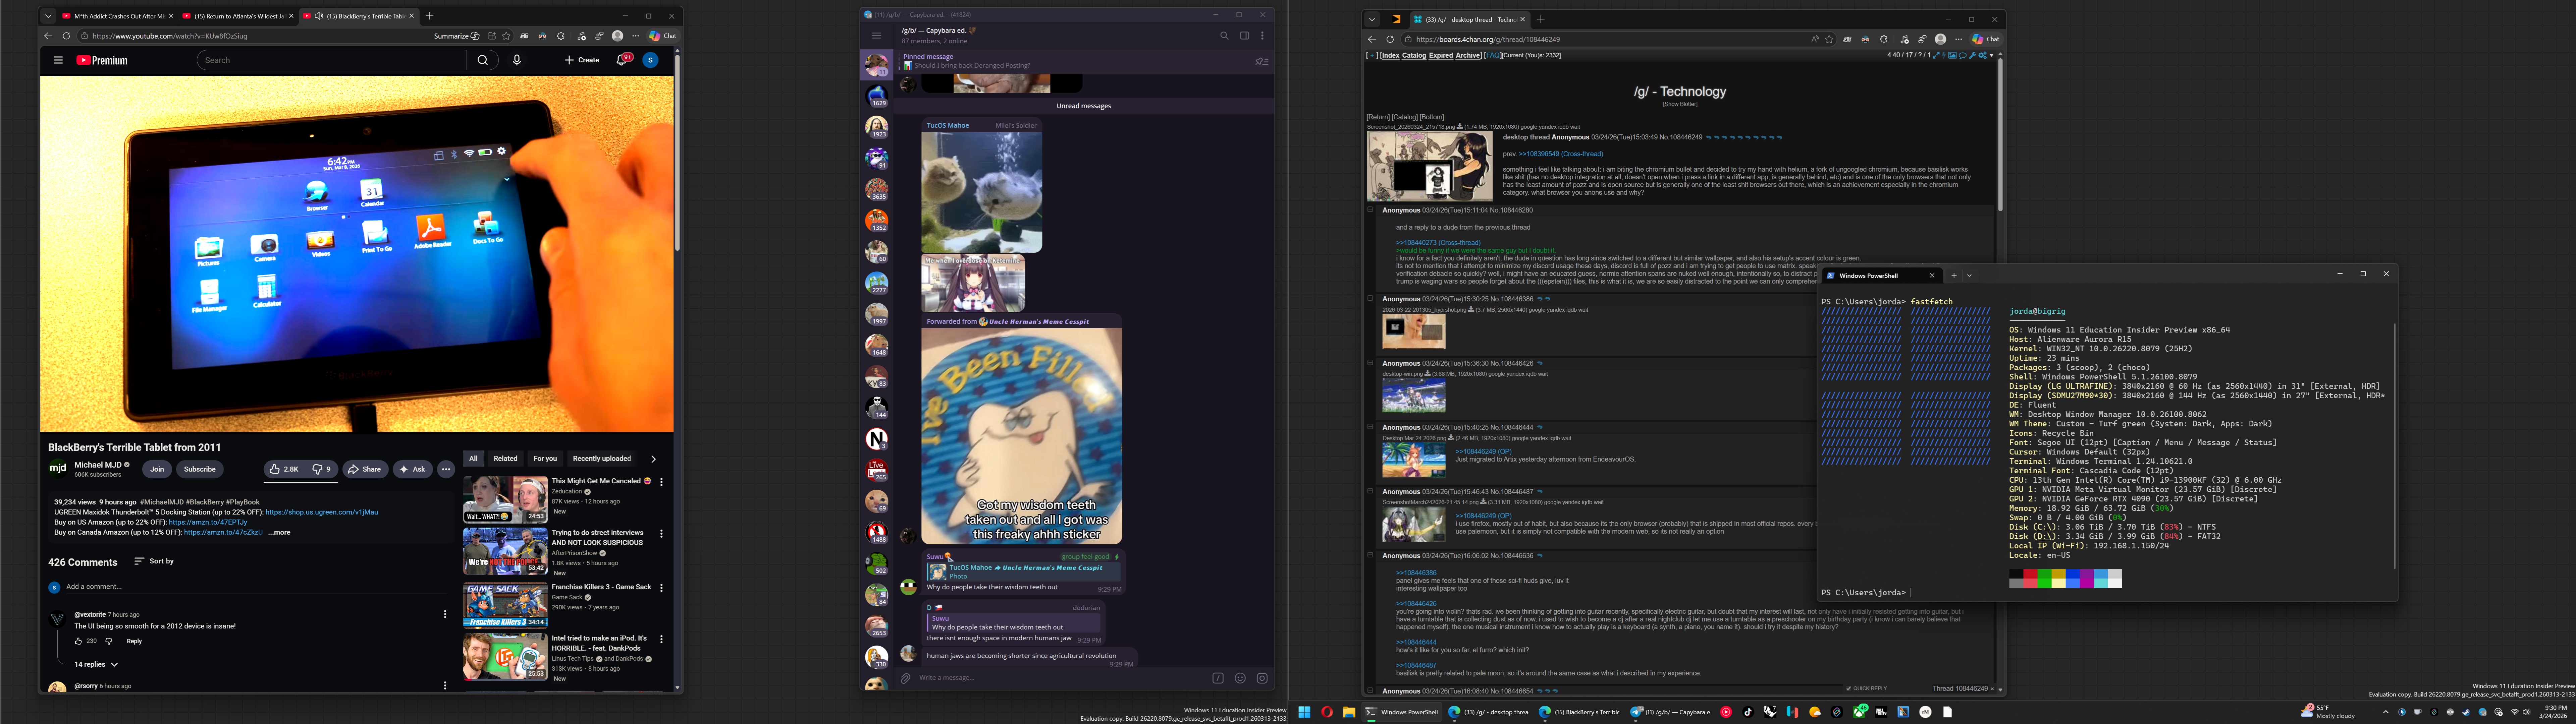The width and height of the screenshot is (2576, 724).
Task: Open 4chan Catalog link
Action: tap(1414, 55)
